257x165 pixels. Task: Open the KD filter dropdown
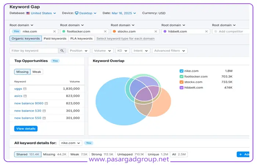coord(122,51)
